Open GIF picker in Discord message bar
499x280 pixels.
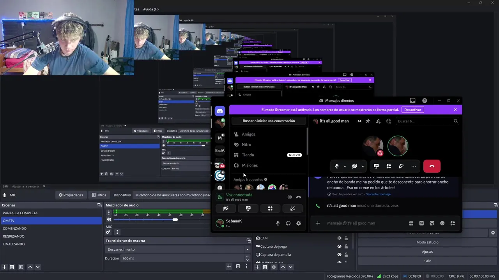[x=421, y=223]
